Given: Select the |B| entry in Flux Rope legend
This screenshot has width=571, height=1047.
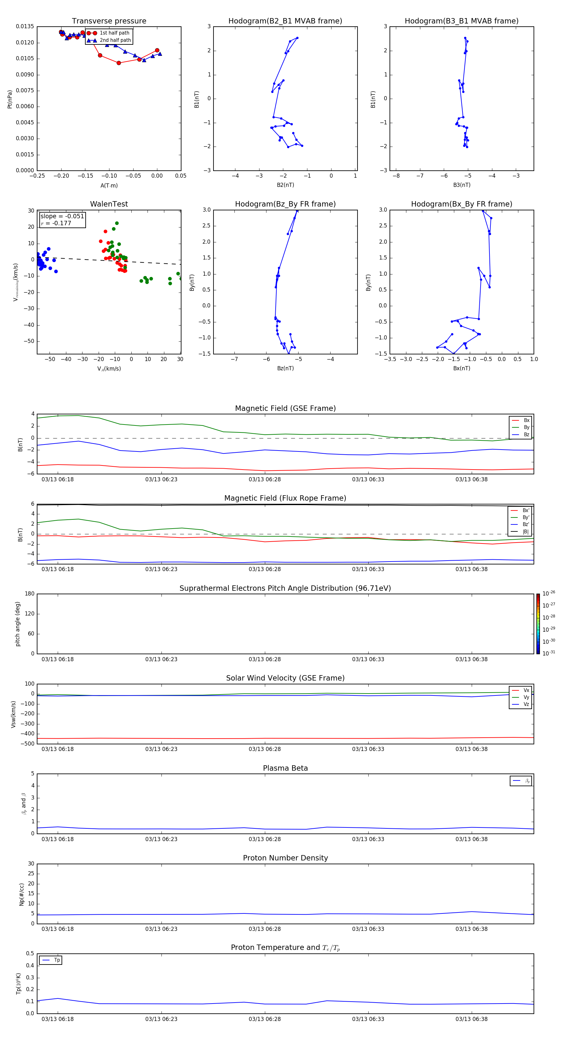Looking at the screenshot, I should point(520,532).
